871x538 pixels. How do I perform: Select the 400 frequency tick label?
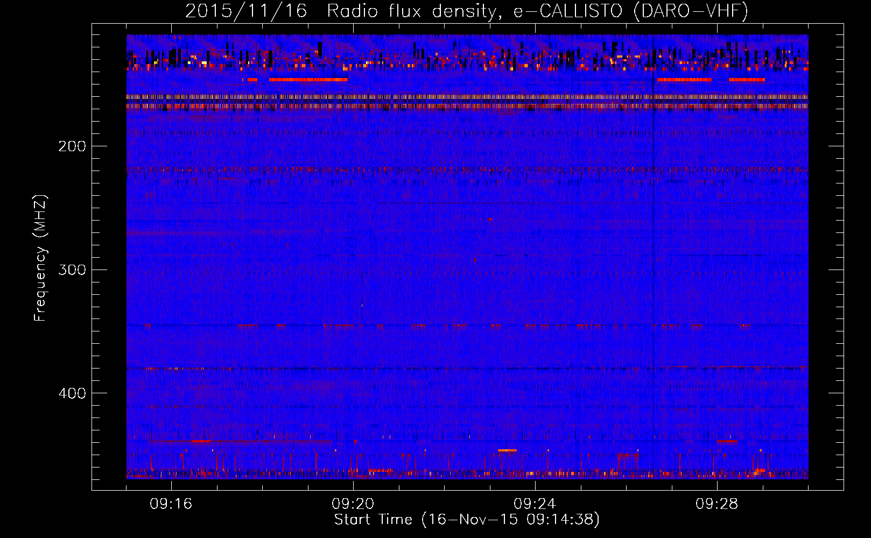click(x=72, y=393)
